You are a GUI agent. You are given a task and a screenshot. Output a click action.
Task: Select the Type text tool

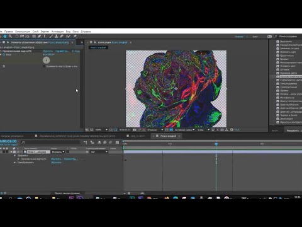(x=45, y=37)
